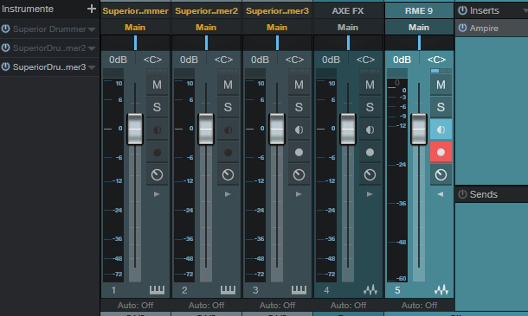Image resolution: width=528 pixels, height=316 pixels.
Task: Click the 0dB volume field on RME 9
Action: tap(402, 60)
